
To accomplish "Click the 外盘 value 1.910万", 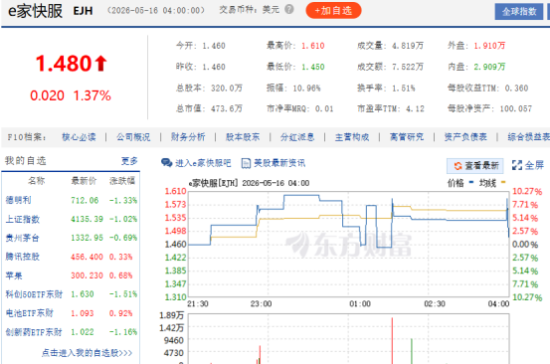I will [x=489, y=46].
